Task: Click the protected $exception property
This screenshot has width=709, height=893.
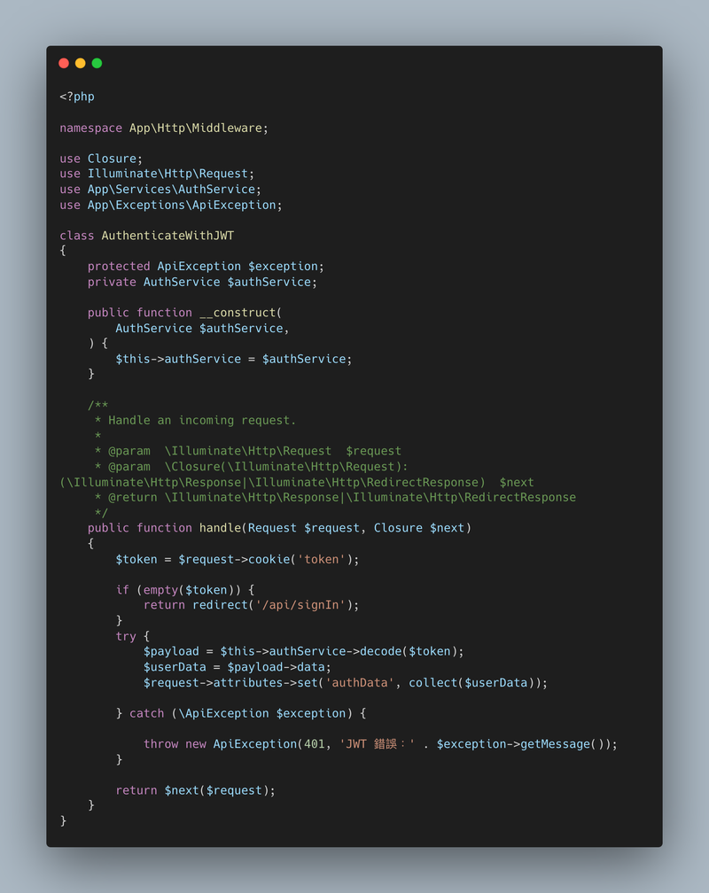Action: (x=206, y=267)
